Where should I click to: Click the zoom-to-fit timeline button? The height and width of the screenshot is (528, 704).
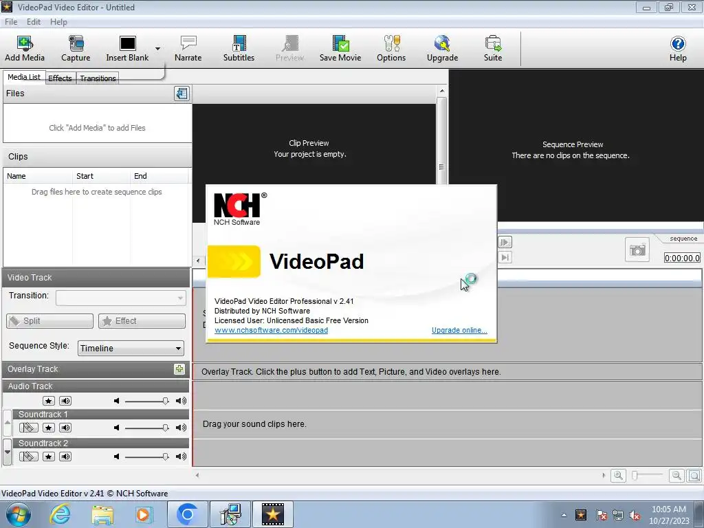694,476
